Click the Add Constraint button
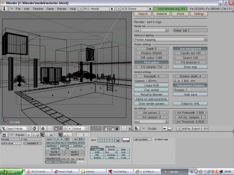This screenshot has width=234, height=175. coord(142,140)
